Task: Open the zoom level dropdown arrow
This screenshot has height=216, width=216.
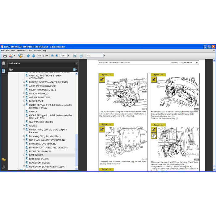Action: [x=68, y=56]
